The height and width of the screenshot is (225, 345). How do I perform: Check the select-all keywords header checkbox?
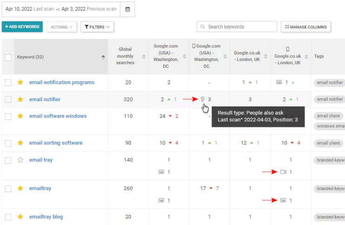(x=8, y=58)
